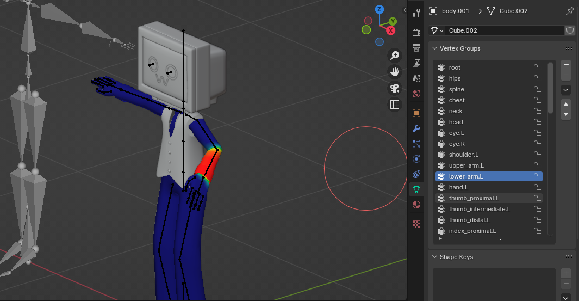Toggle fake user shield for Cube.002
579x301 pixels.
point(570,30)
